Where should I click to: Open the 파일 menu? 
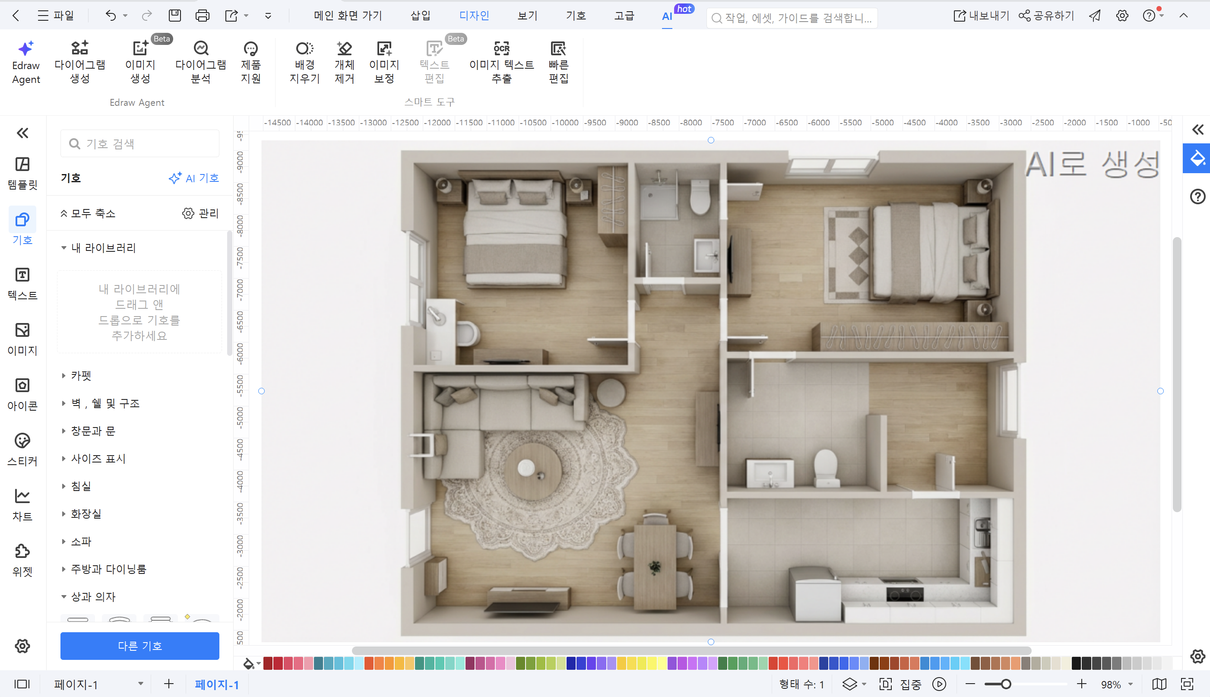pyautogui.click(x=57, y=15)
